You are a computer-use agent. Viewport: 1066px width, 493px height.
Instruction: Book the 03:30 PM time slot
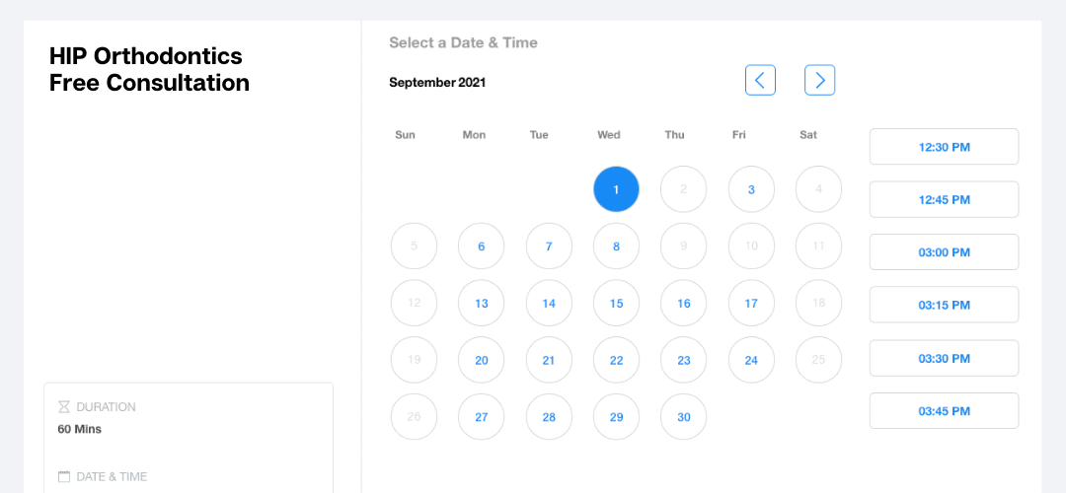944,358
